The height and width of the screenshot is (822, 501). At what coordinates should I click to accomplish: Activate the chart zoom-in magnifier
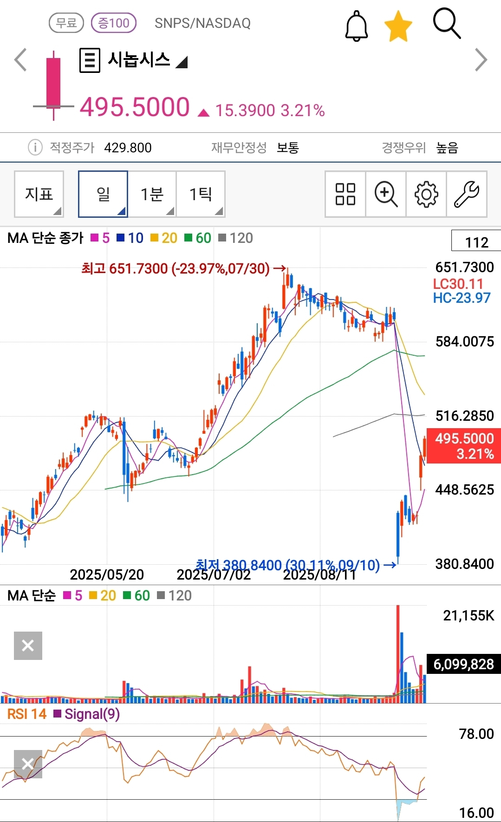click(x=386, y=194)
